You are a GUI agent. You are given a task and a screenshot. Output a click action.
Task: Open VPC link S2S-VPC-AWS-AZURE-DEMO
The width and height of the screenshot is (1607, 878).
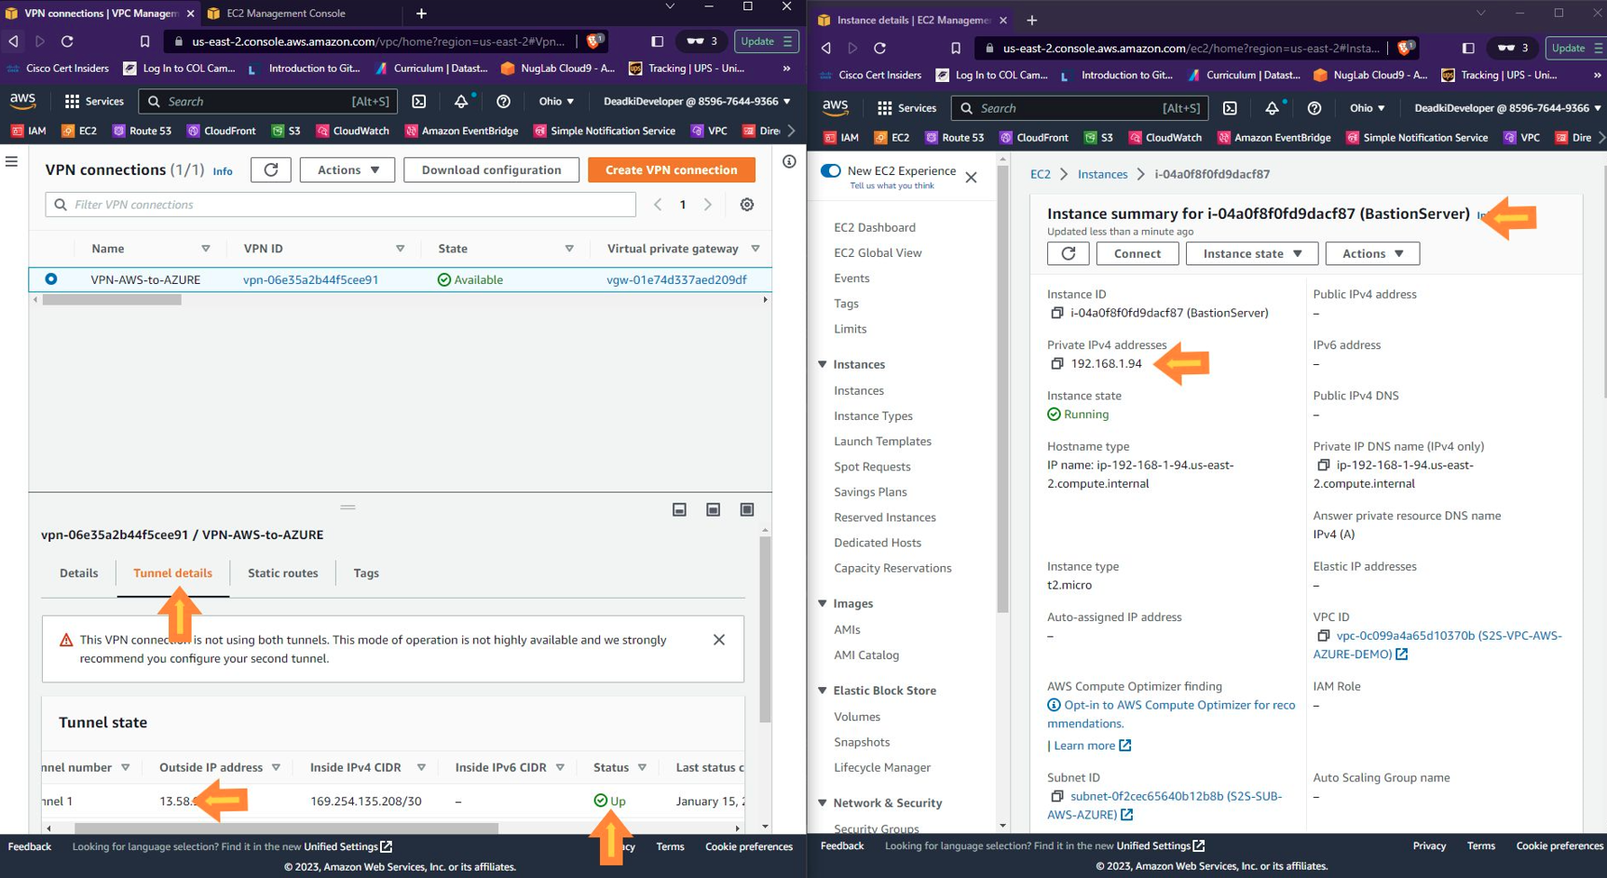[x=1439, y=644]
